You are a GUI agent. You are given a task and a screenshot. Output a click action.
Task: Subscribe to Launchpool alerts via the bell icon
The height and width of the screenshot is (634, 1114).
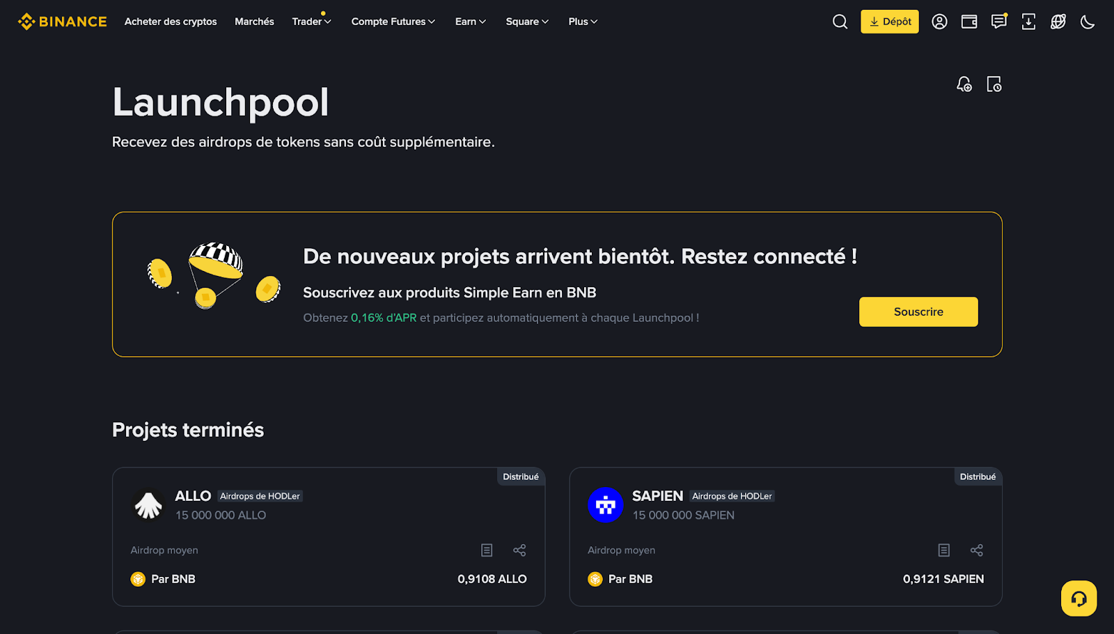click(964, 84)
